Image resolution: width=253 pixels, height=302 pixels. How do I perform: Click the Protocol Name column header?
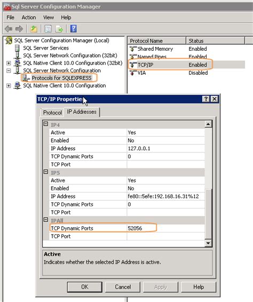[156, 41]
